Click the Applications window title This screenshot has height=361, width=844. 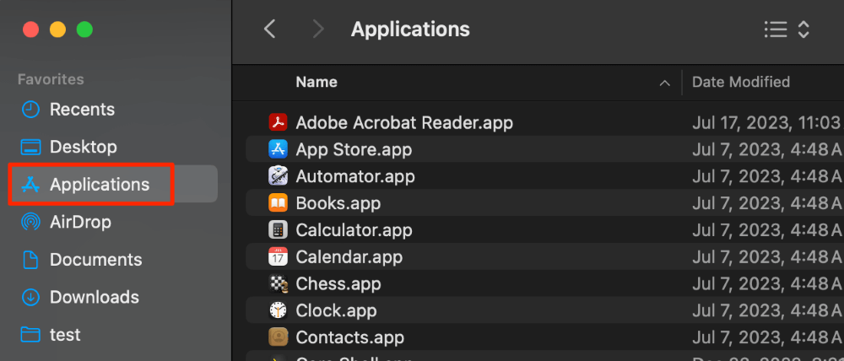tap(410, 29)
